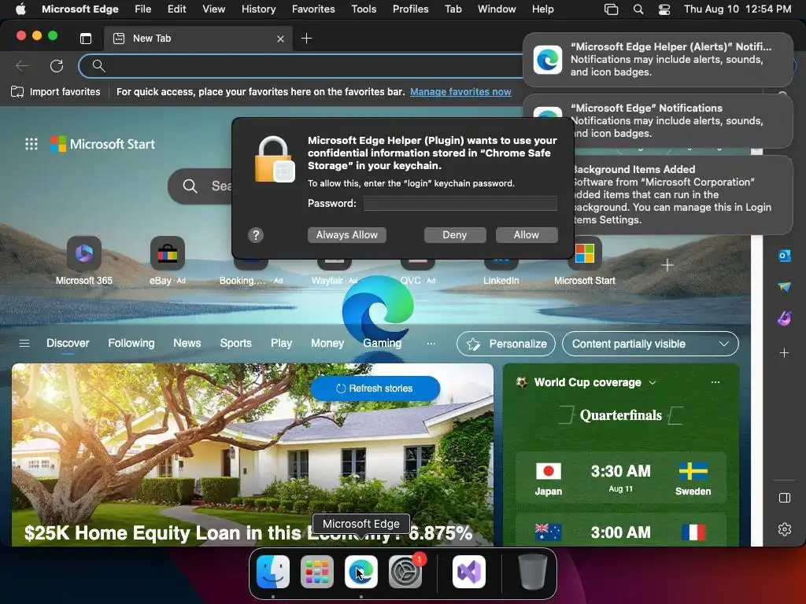
Task: Click the date and time in the menu bar
Action: [x=738, y=9]
